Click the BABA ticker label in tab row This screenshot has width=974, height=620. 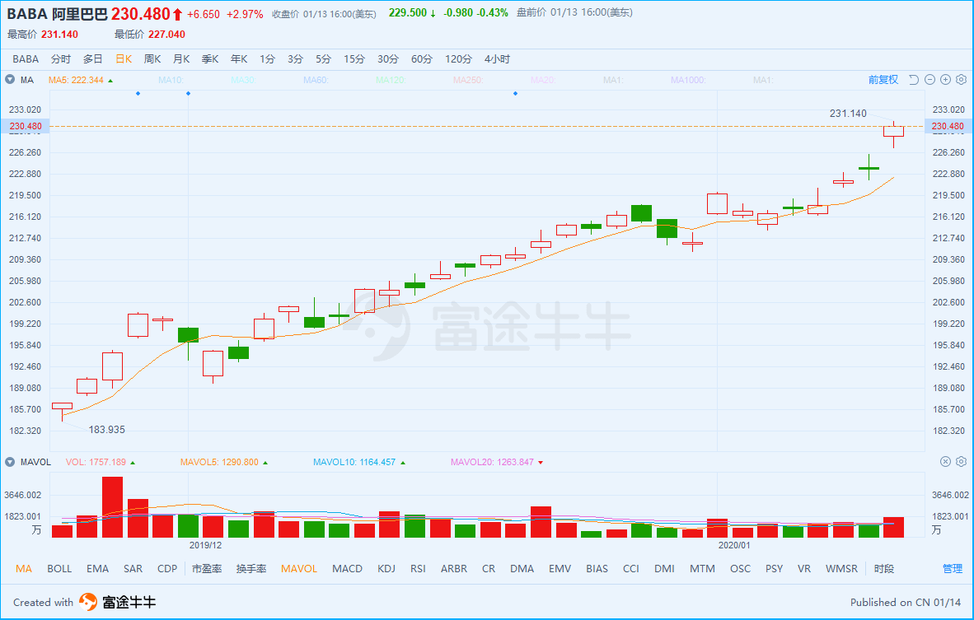click(x=26, y=59)
